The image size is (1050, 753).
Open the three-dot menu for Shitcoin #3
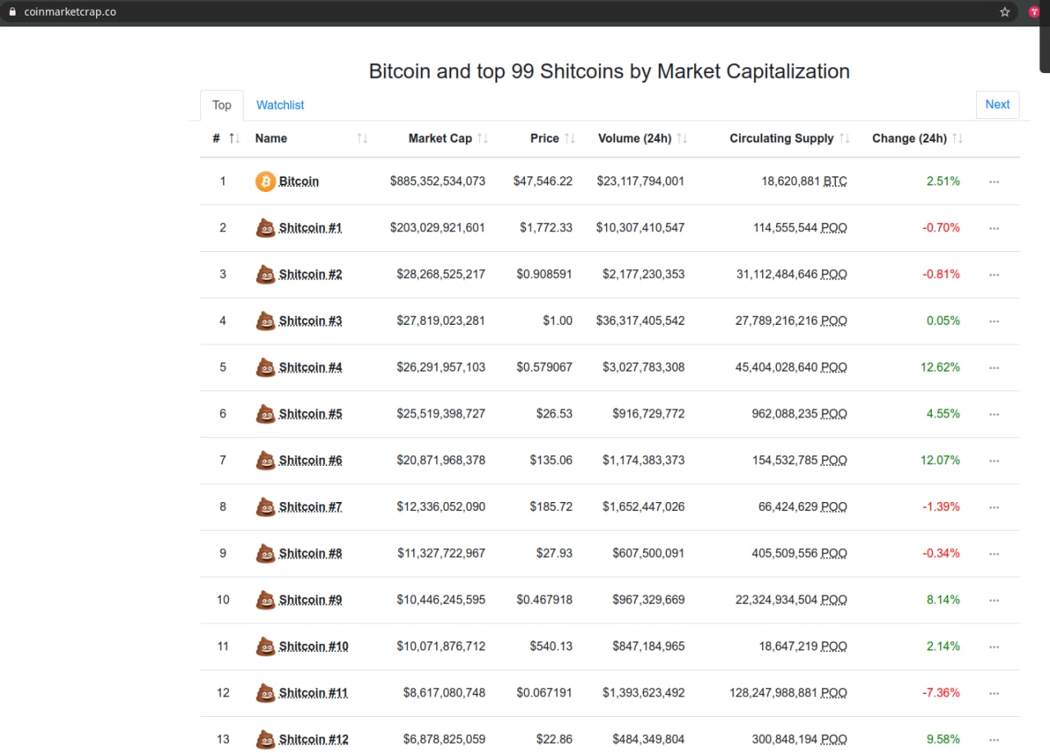click(x=994, y=321)
